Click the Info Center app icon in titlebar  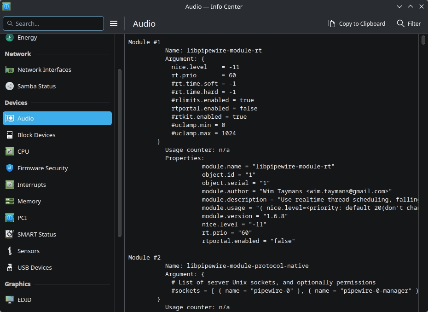pyautogui.click(x=6, y=6)
